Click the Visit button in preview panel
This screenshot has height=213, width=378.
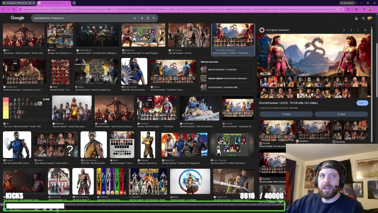click(x=362, y=103)
